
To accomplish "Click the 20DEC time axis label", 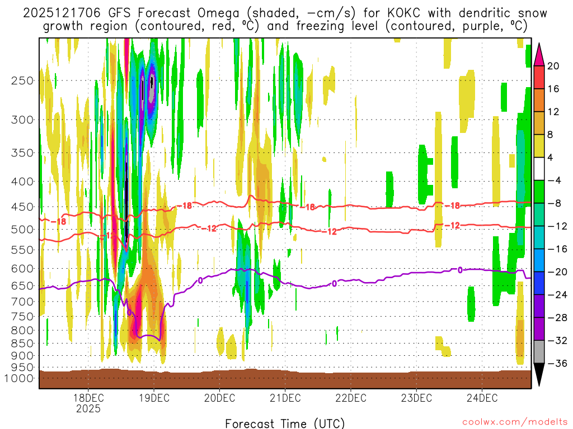I will pos(219,398).
